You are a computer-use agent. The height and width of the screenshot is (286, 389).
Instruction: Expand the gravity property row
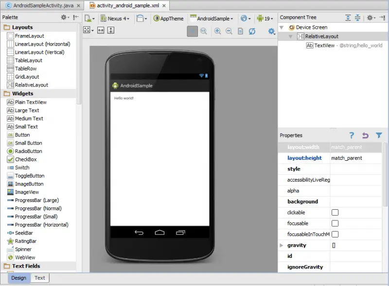[282, 246]
